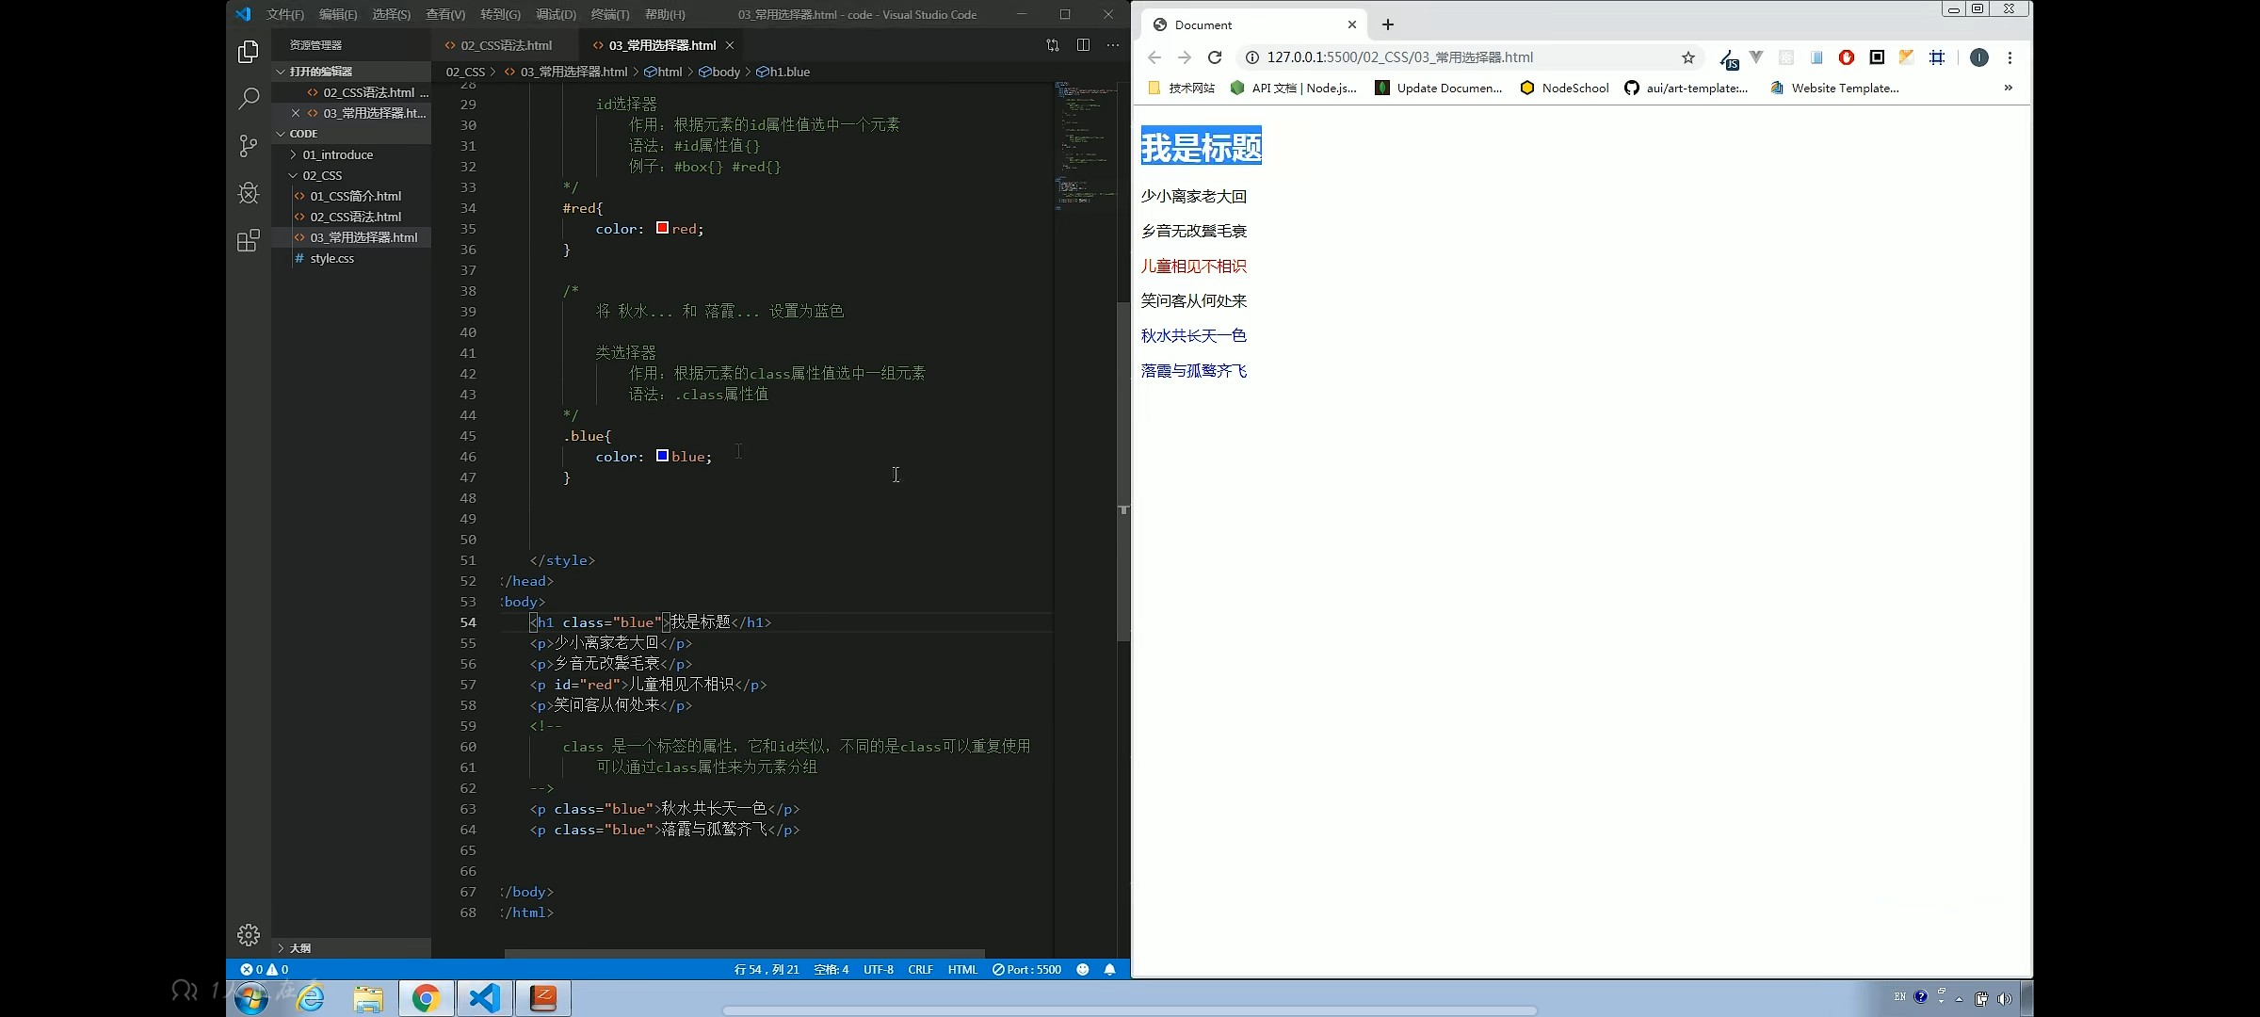Expand the 大纲 outline section
This screenshot has height=1017, width=2260.
pyautogui.click(x=351, y=948)
